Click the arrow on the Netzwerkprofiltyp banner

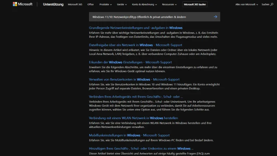(215, 17)
